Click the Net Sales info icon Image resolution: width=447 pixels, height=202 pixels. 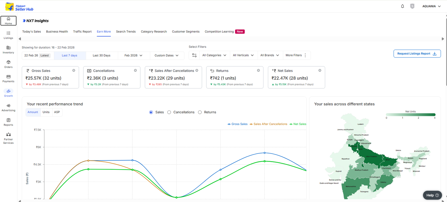tap(320, 71)
